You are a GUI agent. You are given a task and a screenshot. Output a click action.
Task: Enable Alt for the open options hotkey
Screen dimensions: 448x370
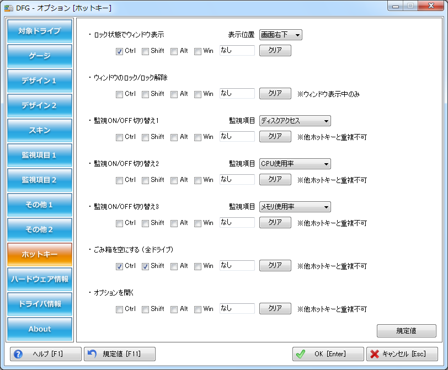click(174, 309)
